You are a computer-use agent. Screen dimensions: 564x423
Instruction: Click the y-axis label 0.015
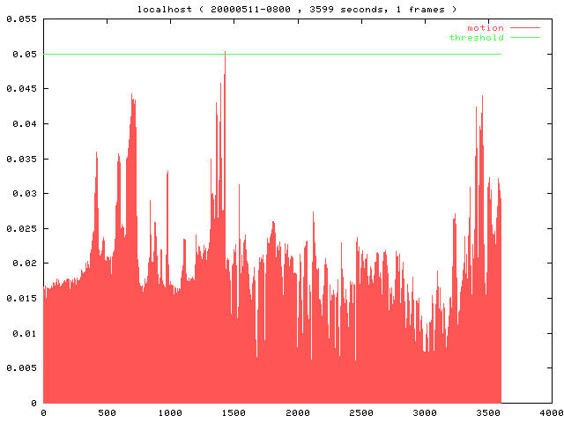[x=19, y=298]
